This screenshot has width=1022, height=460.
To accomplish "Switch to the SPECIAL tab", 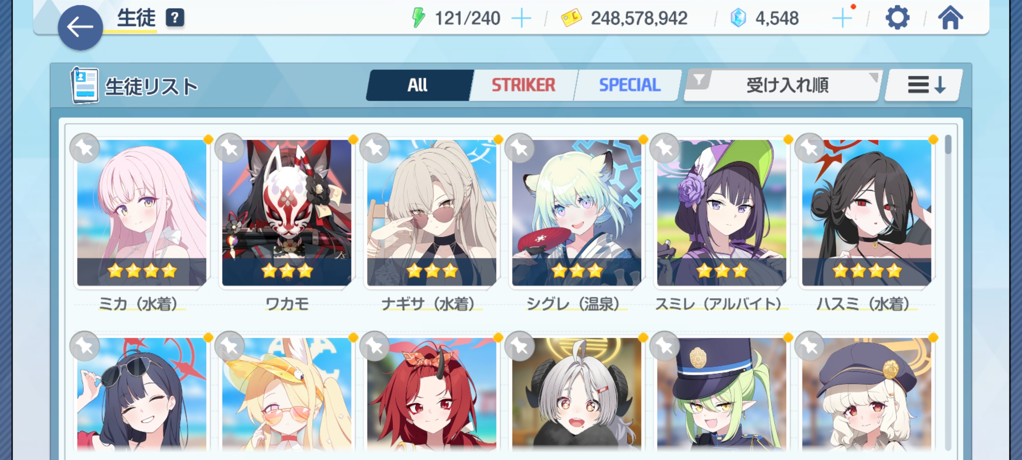I will pyautogui.click(x=629, y=85).
